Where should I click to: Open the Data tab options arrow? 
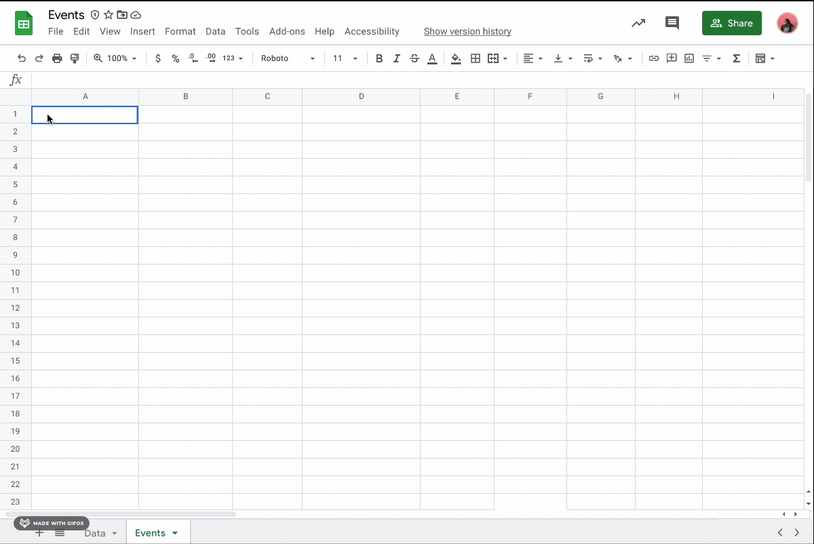[x=114, y=533]
